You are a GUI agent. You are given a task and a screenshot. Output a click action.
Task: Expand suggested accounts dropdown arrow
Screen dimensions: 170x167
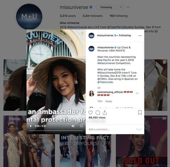click(x=121, y=7)
